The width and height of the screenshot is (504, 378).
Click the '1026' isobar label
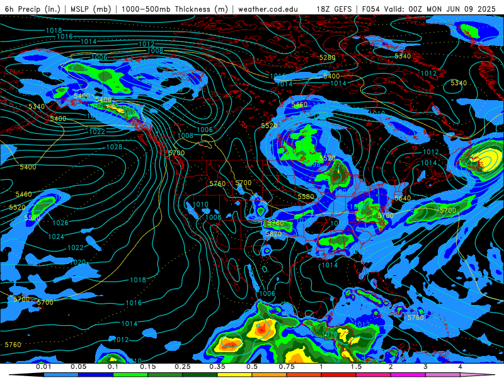[60, 223]
